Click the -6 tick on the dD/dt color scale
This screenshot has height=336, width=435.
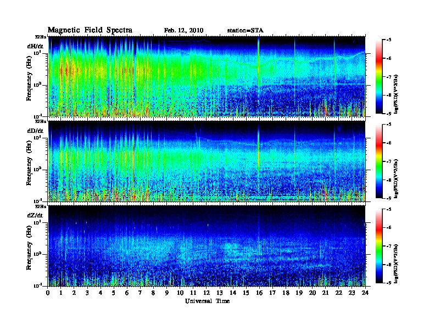coord(389,143)
